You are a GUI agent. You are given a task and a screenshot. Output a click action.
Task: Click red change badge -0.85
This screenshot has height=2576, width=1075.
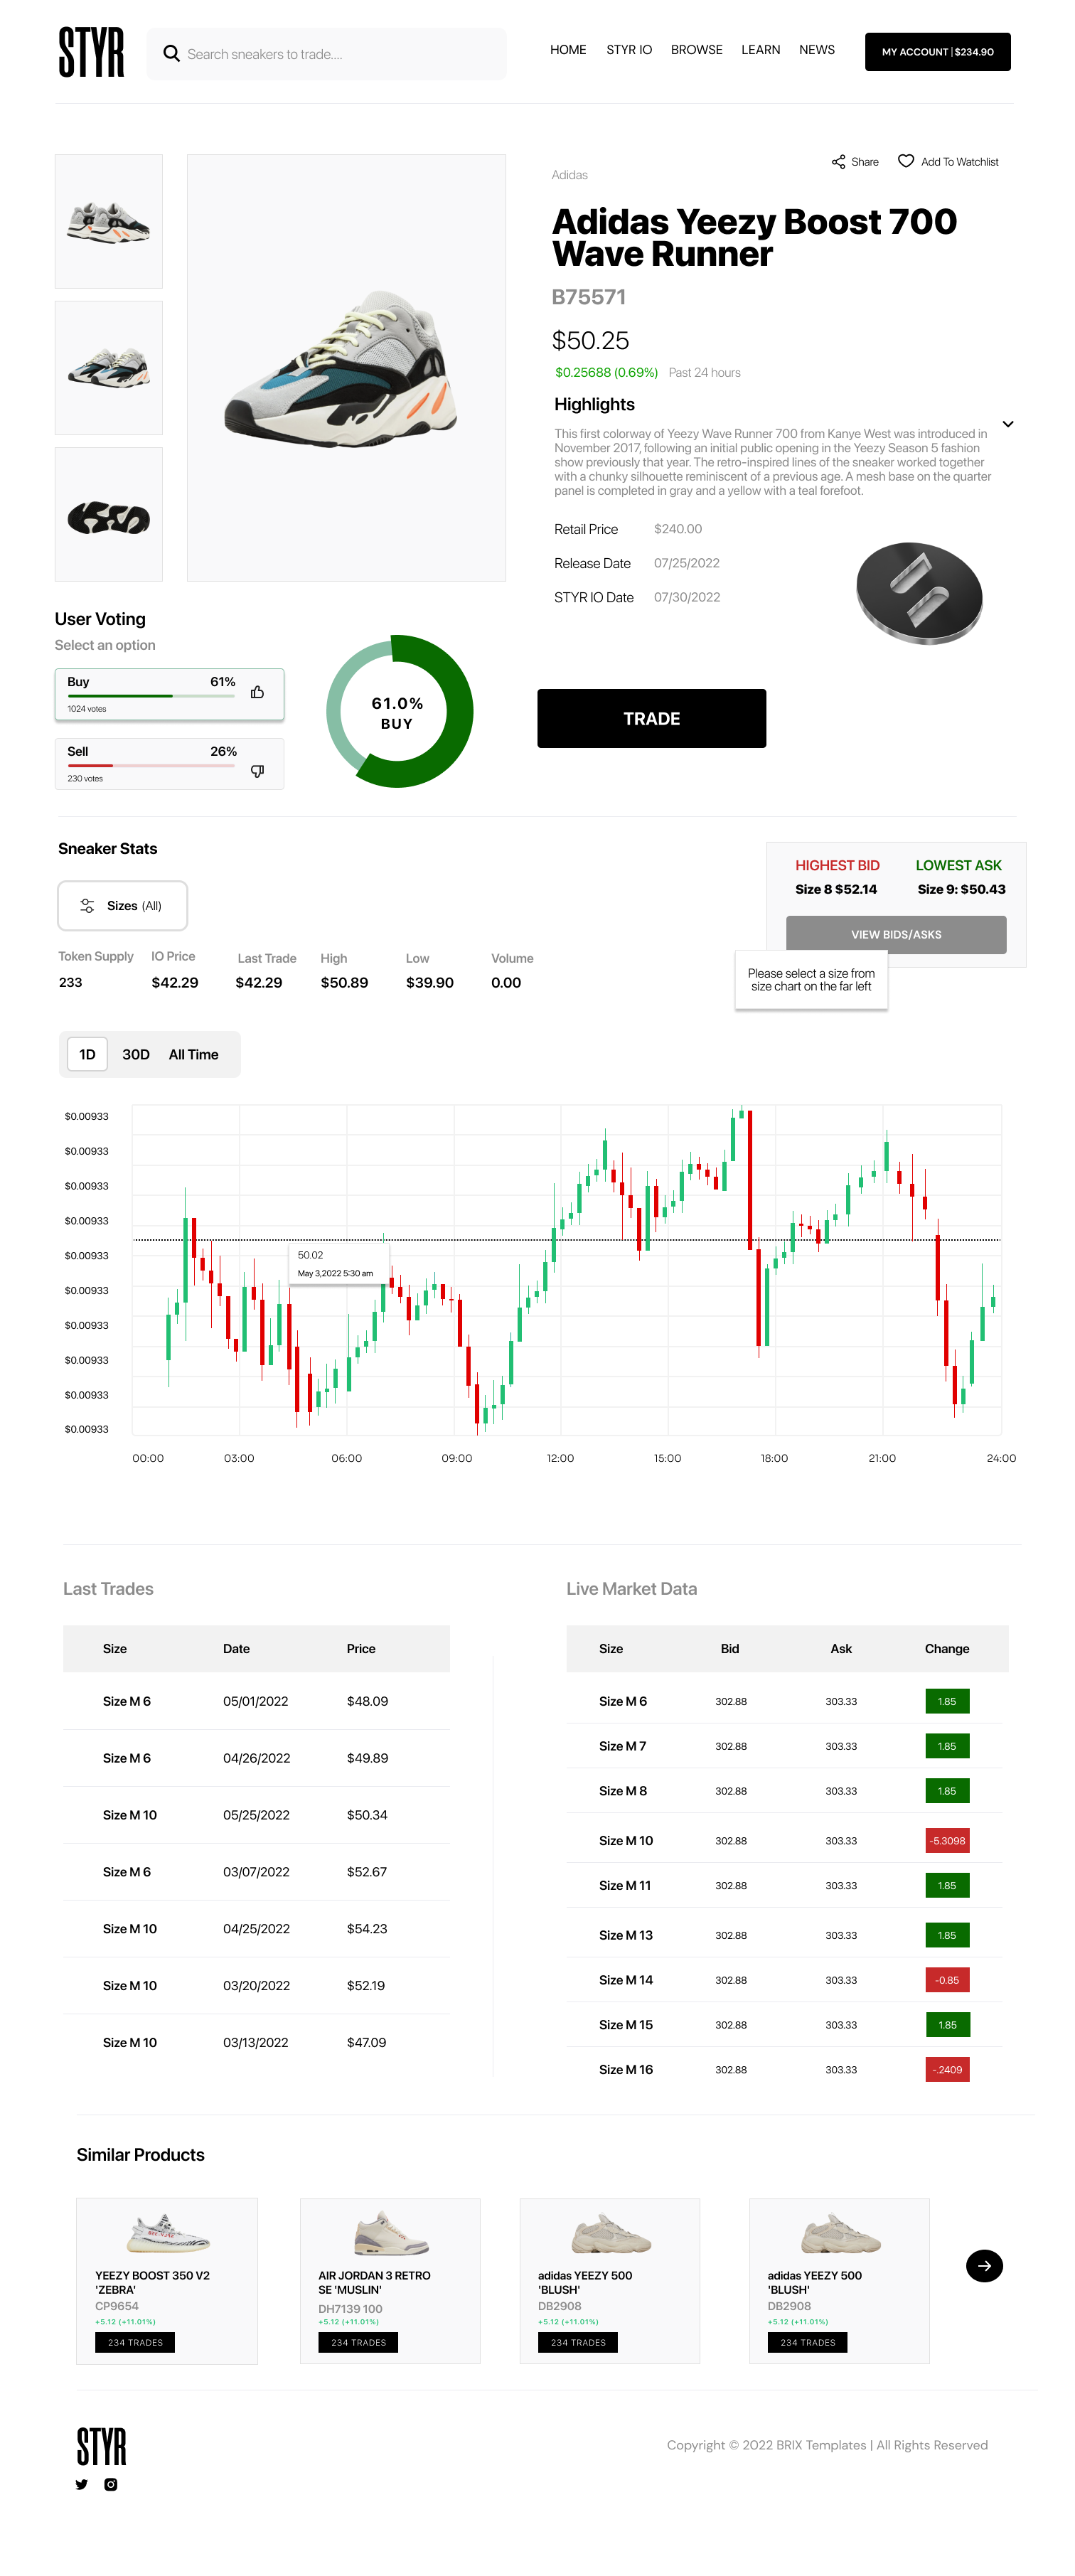(x=947, y=1980)
